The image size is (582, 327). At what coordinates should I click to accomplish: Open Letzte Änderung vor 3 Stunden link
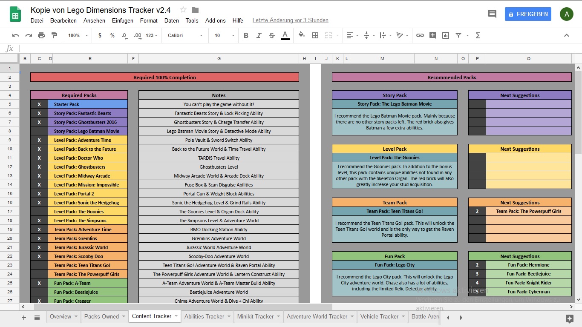[290, 20]
